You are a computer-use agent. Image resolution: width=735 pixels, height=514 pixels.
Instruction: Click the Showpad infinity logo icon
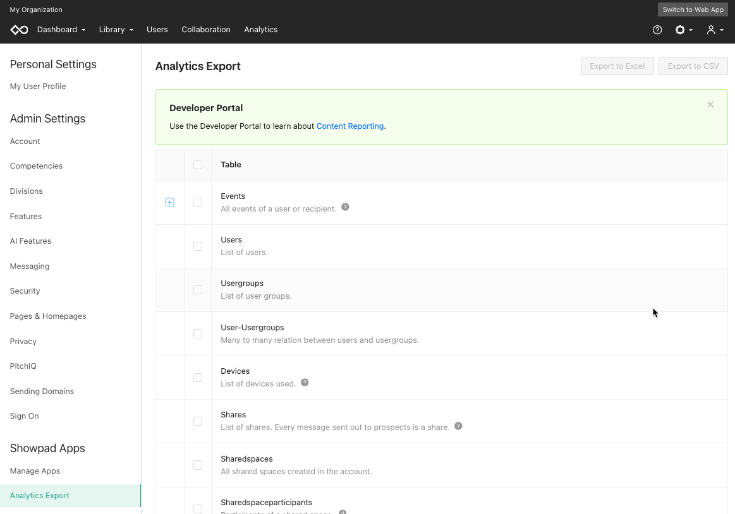pos(19,30)
